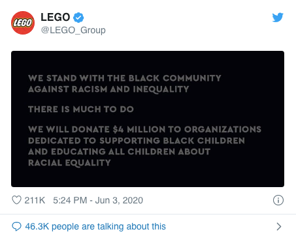Click the 211K likes count
This screenshot has width=296, height=236.
pos(35,200)
